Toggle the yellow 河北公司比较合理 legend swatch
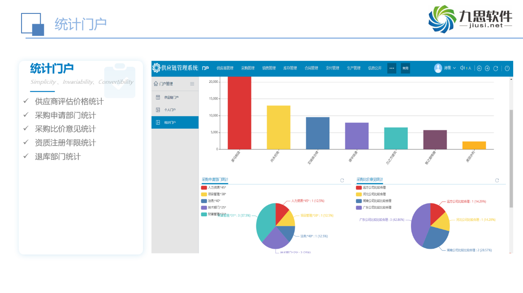The image size is (523, 293). click(359, 194)
